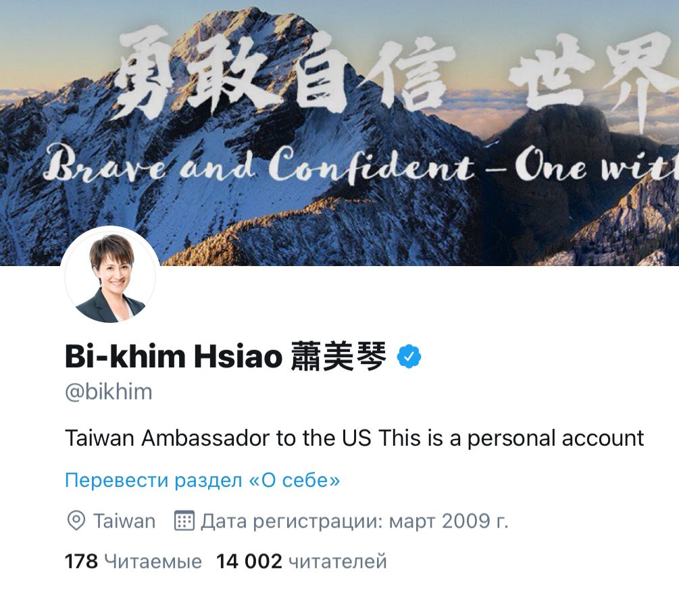679x599 pixels.
Task: Click the blue verified badge
Action: [x=409, y=356]
